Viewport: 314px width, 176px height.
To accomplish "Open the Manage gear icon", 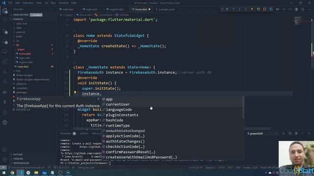I will pos(5,159).
